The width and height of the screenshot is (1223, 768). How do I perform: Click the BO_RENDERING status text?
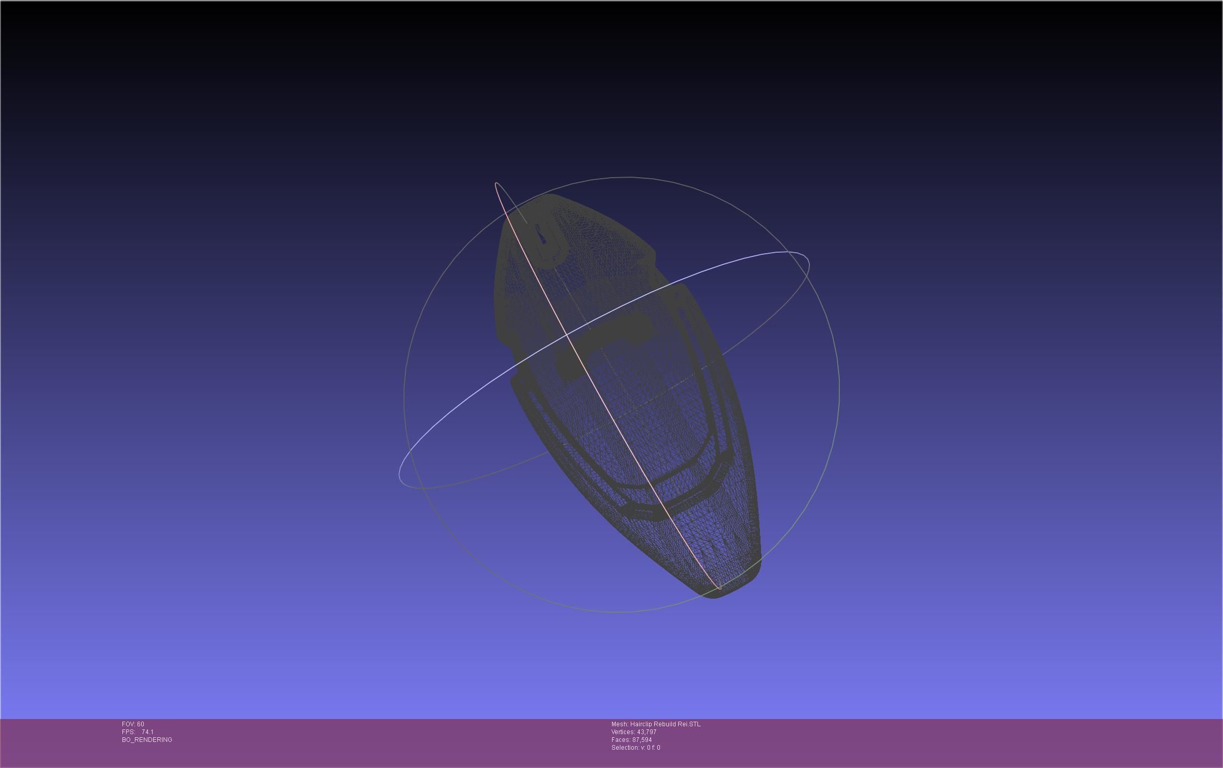tap(147, 740)
